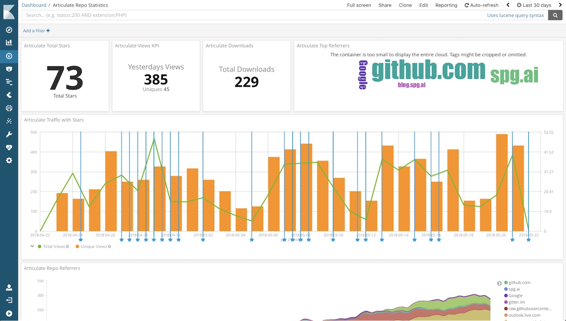Click the blog.spg.ai tag in the cloud
The image size is (566, 321).
pos(411,85)
